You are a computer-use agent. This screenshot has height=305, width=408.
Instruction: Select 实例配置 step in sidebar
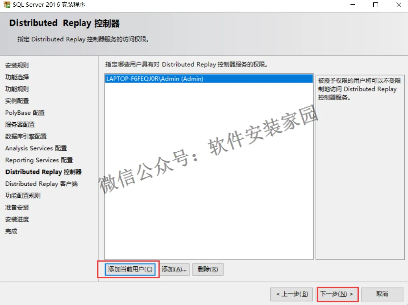click(x=17, y=101)
